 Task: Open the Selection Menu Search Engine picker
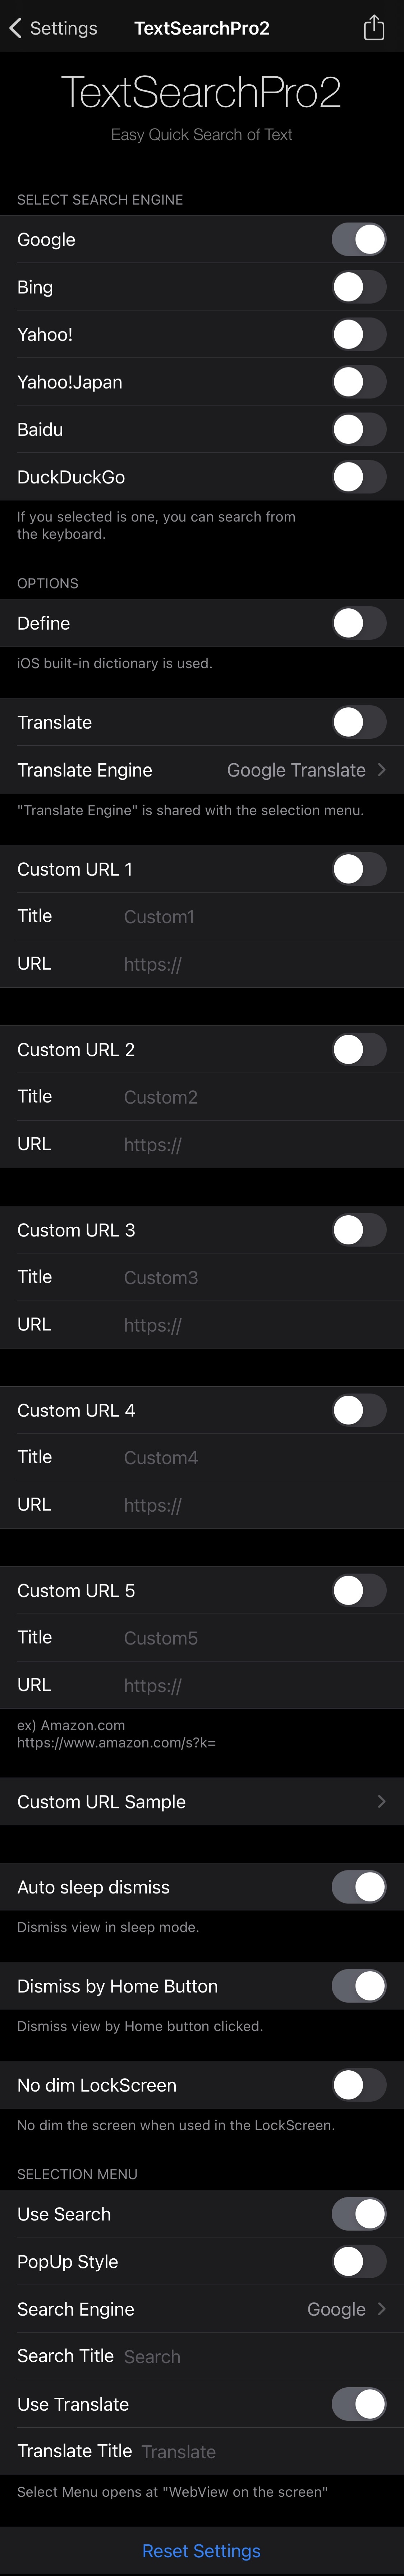202,2310
